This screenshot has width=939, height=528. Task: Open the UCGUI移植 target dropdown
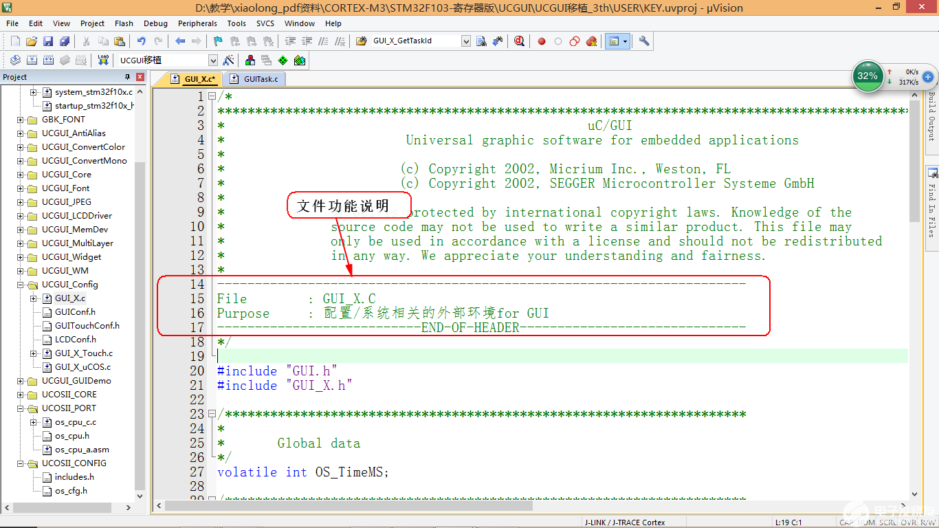(x=213, y=60)
